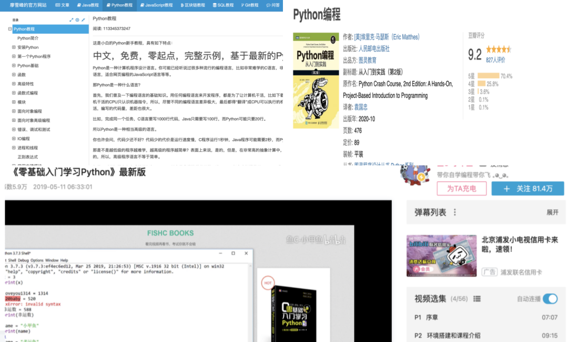Click the star rating beside the 9.2 score
568x342 pixels.
[499, 49]
